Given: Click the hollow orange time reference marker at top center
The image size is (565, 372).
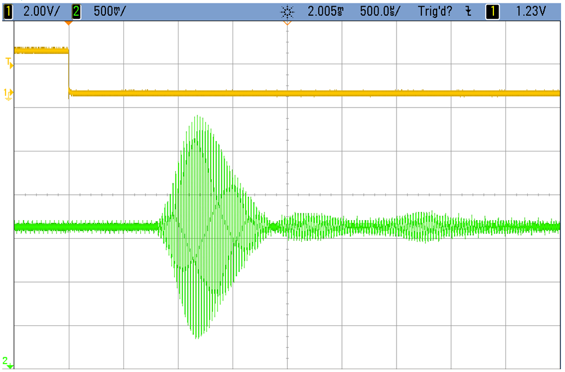Looking at the screenshot, I should click(x=287, y=24).
